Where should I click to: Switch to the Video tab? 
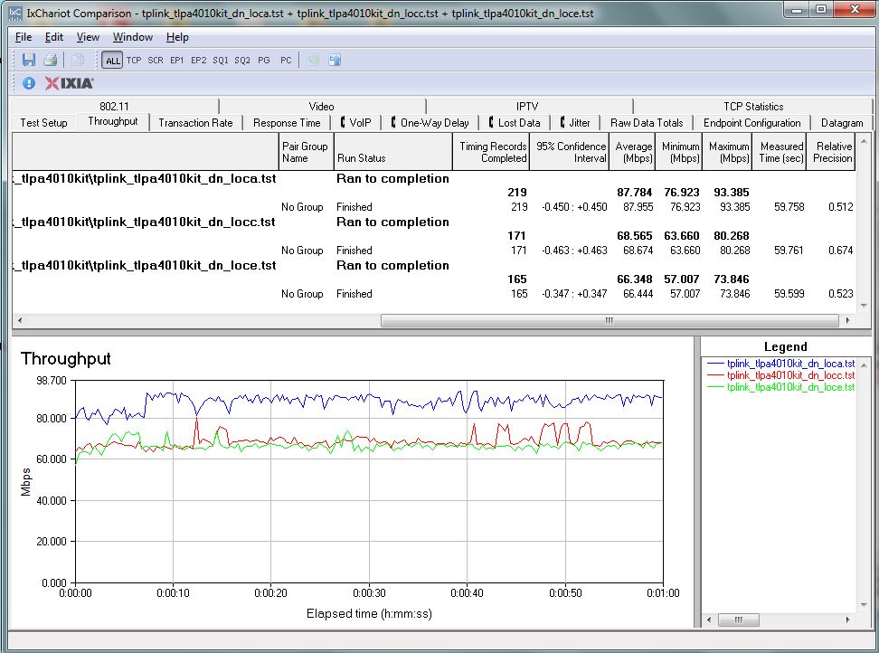click(321, 106)
